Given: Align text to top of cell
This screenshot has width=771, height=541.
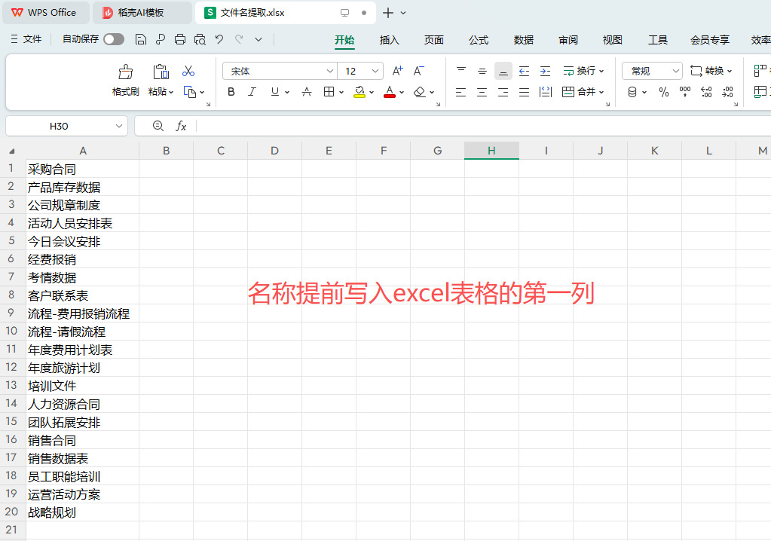Looking at the screenshot, I should [460, 71].
